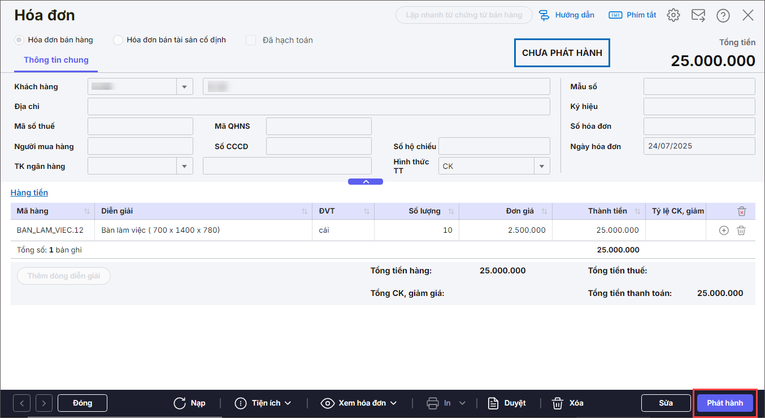This screenshot has width=765, height=418.
Task: Expand the Tiện ích menu
Action: coord(263,403)
